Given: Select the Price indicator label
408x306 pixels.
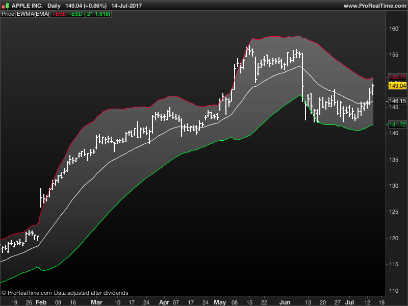Looking at the screenshot, I should point(8,14).
